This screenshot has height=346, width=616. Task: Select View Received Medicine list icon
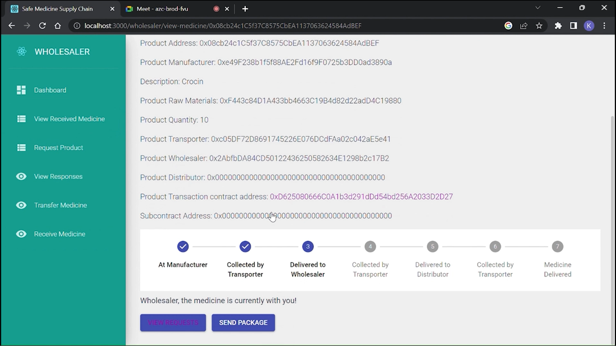tap(21, 119)
